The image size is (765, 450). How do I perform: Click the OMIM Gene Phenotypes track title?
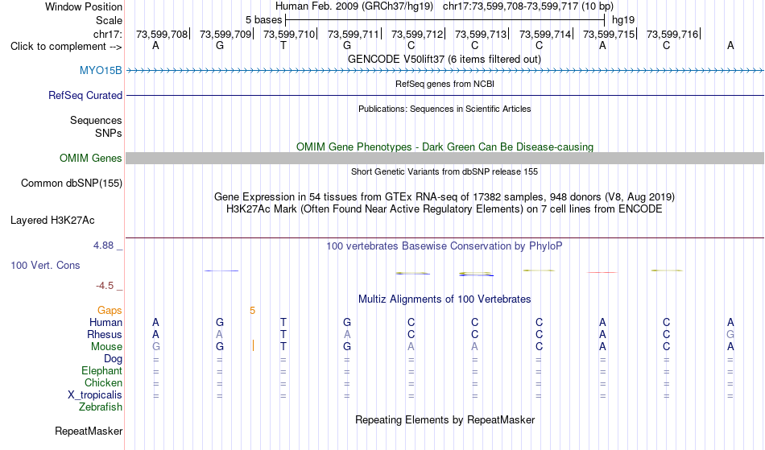point(445,147)
